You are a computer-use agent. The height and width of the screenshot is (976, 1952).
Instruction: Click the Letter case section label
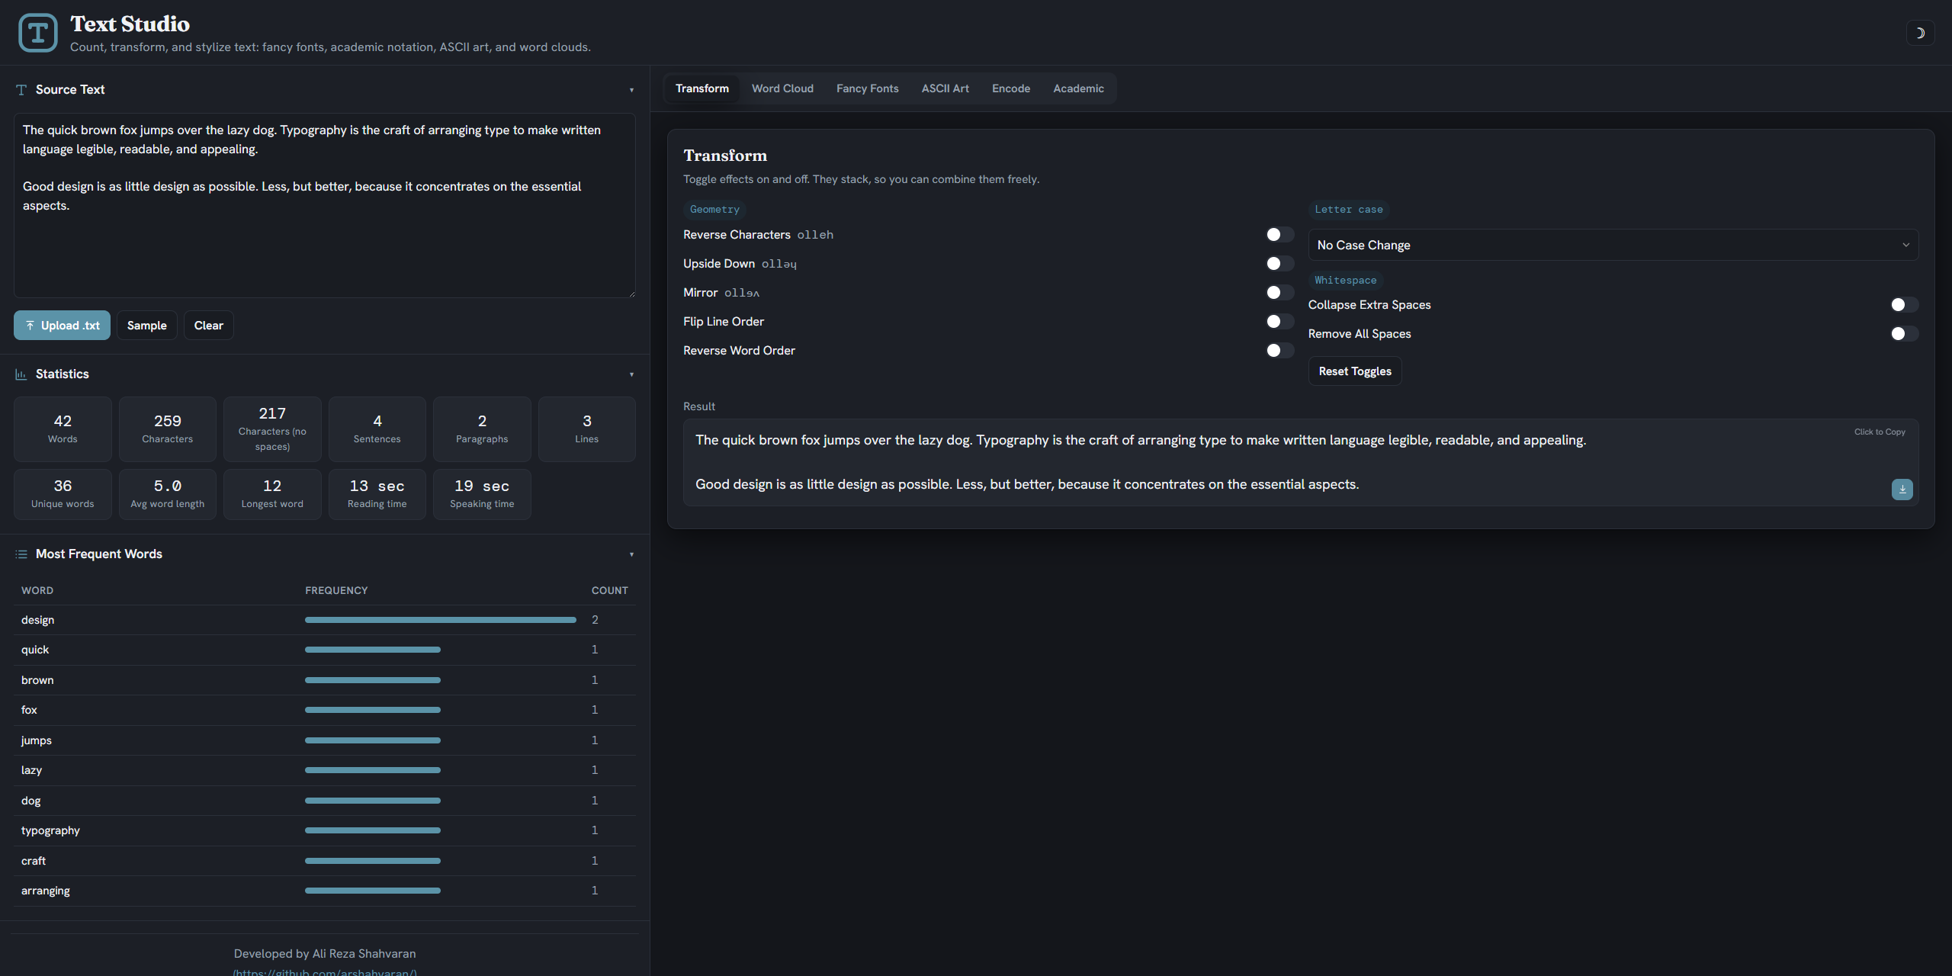(x=1348, y=210)
